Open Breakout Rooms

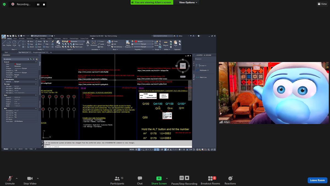click(210, 180)
